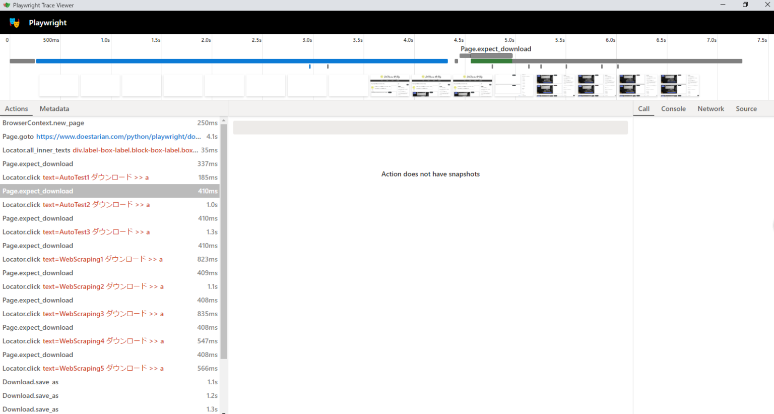Select the WebScraping5 download click action
Image resolution: width=774 pixels, height=414 pixels.
click(x=83, y=368)
